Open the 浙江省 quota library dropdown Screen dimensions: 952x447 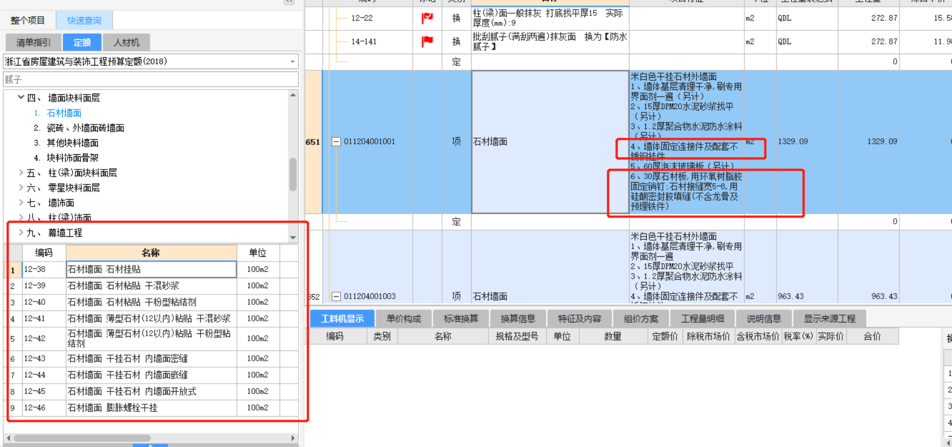(293, 62)
